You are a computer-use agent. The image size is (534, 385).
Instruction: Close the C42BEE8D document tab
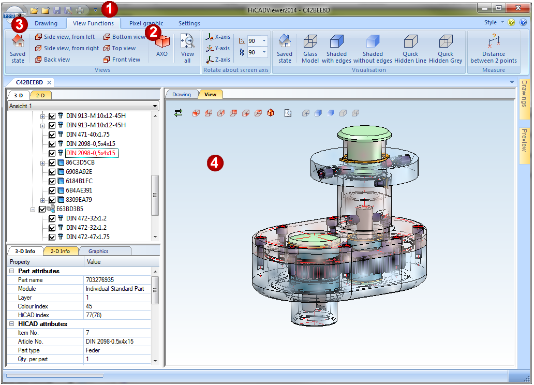[49, 82]
